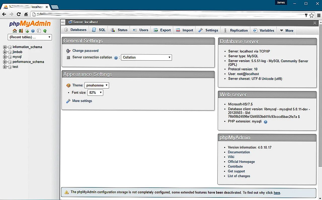
Task: Click the wrench icon beside More settings
Action: 68,101
